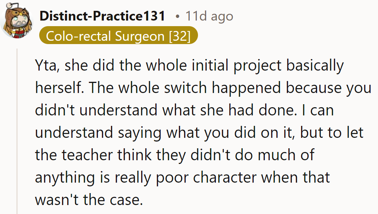Open the Distinct-Practice131 profile link
378x214 pixels.
[102, 16]
